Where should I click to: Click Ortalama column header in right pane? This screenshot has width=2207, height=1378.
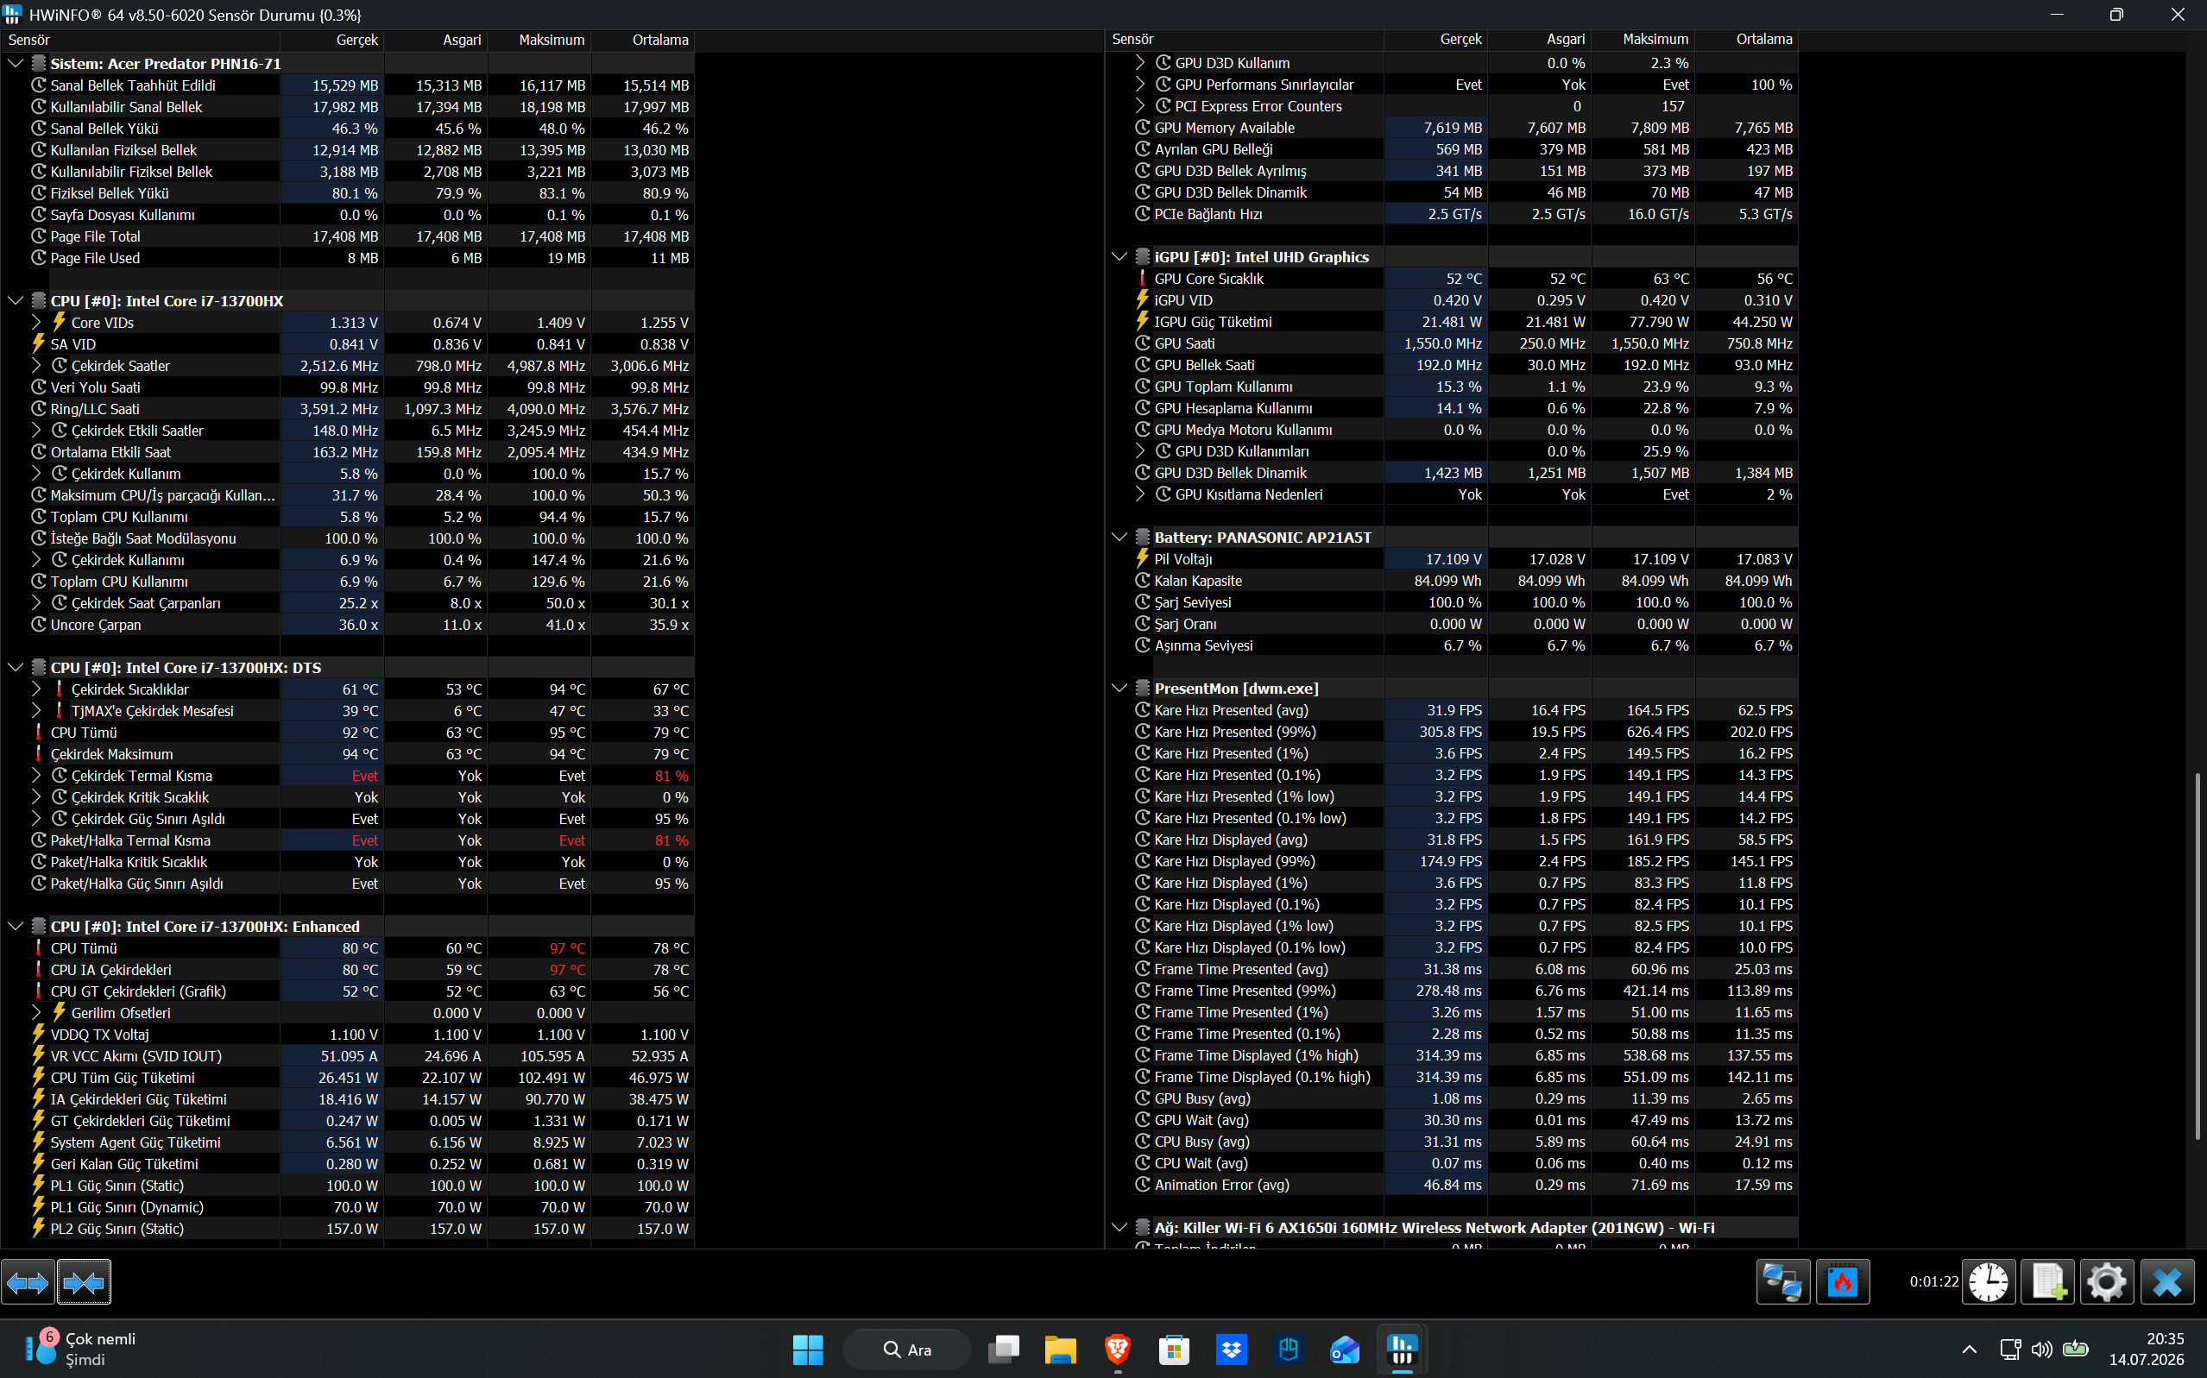coord(1747,39)
